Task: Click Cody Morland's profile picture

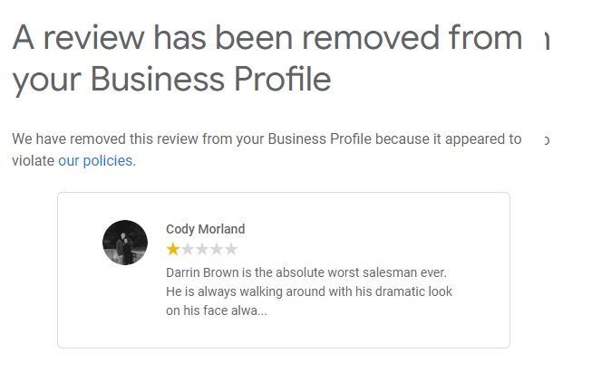Action: pos(125,243)
